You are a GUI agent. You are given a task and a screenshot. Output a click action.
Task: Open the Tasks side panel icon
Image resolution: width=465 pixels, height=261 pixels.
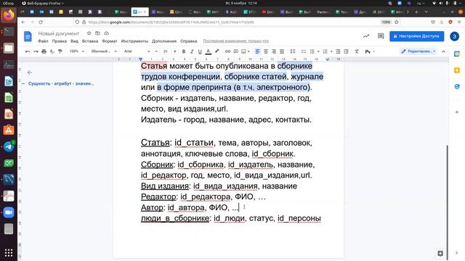click(457, 86)
